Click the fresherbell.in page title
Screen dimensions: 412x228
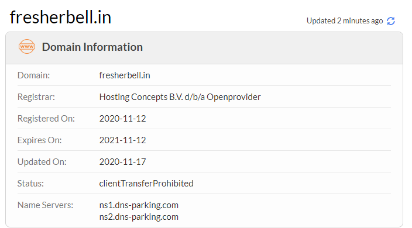pos(60,18)
